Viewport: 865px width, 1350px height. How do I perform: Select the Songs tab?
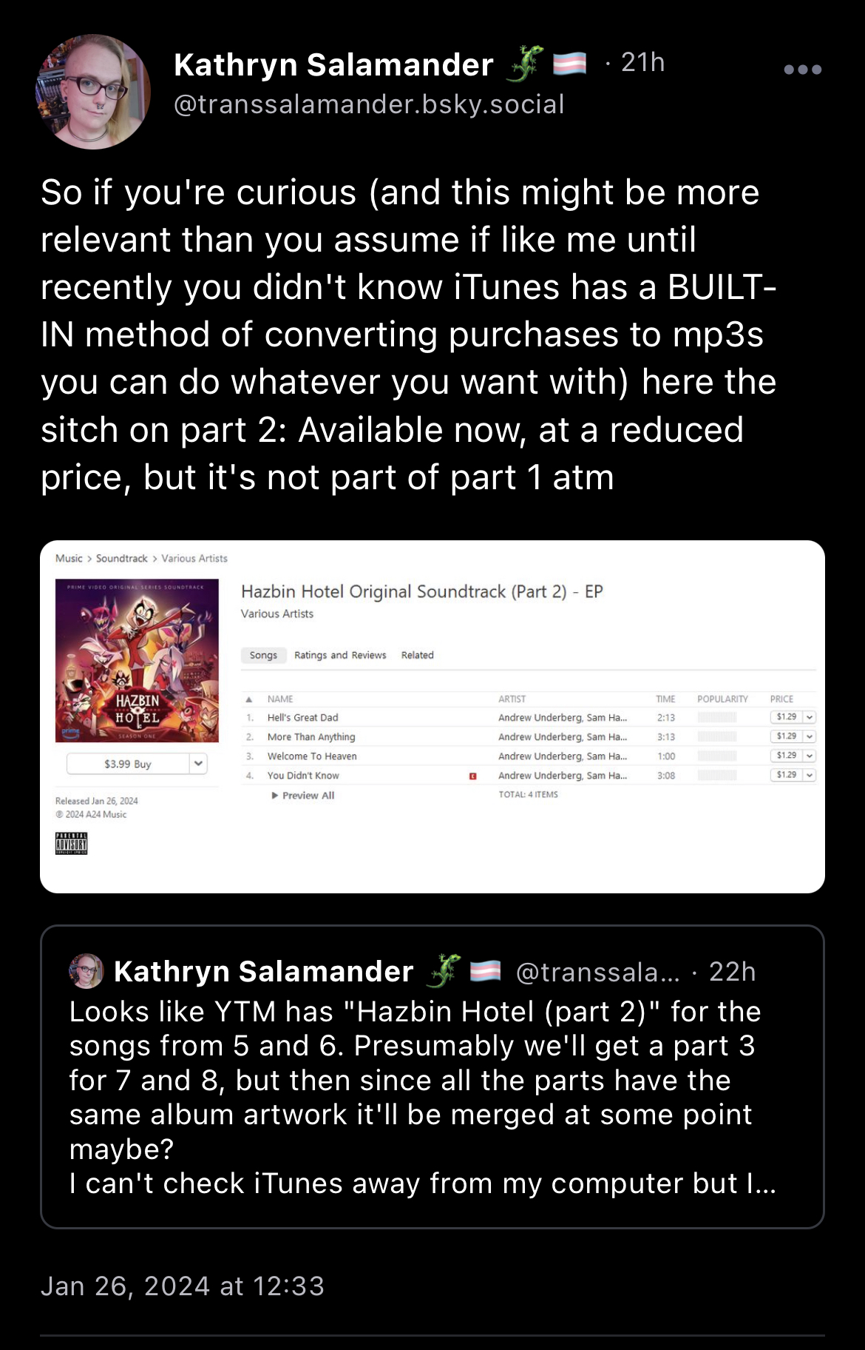coord(263,655)
